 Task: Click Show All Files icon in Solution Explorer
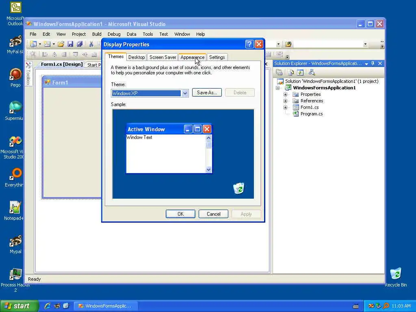click(291, 72)
